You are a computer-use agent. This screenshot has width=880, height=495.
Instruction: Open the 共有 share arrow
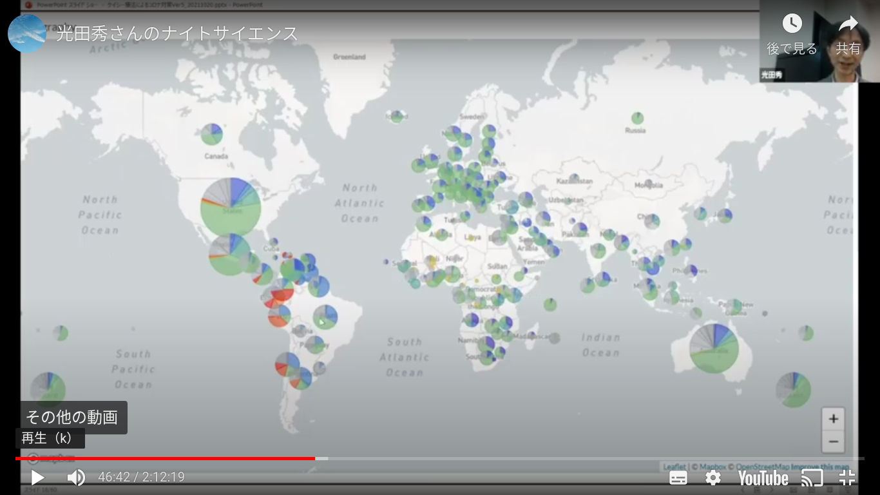click(x=848, y=24)
